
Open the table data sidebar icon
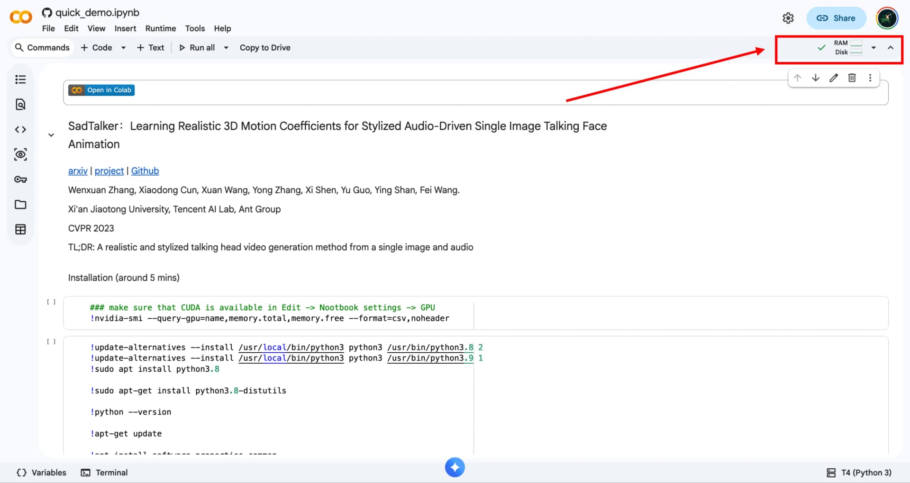20,230
